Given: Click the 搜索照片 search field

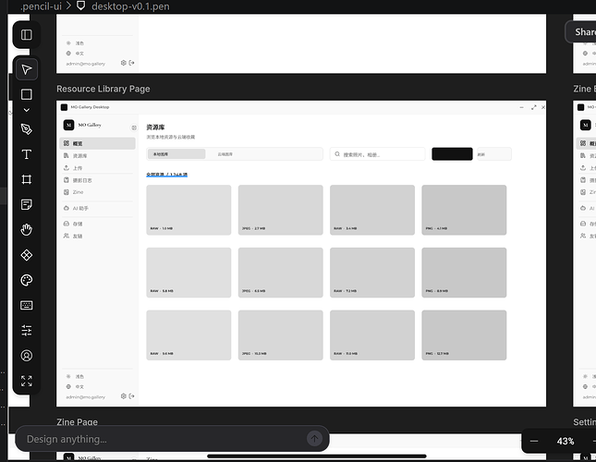Looking at the screenshot, I should click(x=377, y=154).
